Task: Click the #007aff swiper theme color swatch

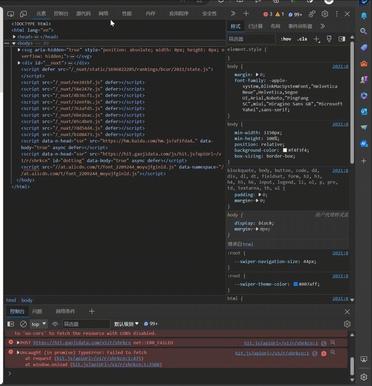Action: 296,284
